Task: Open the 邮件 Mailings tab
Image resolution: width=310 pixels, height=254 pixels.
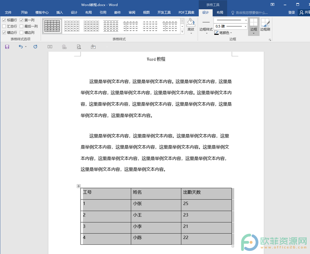Action: point(117,12)
